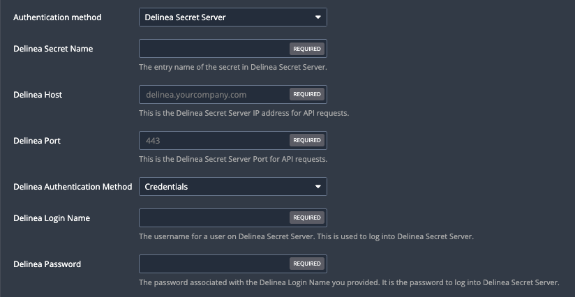Click inside the Delinea Host field
Viewport: 575px width, 297px height.
[233, 95]
